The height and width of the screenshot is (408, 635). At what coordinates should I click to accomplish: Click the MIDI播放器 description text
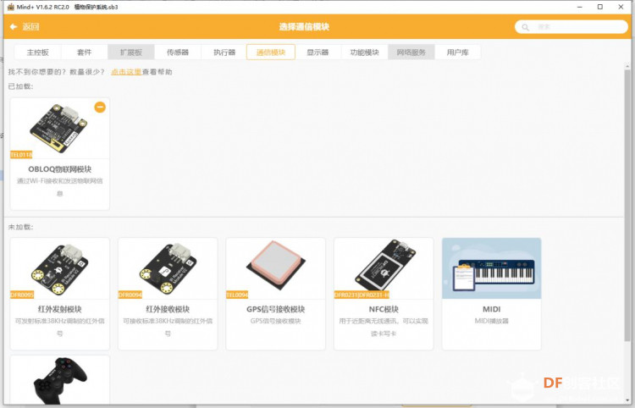coord(492,321)
